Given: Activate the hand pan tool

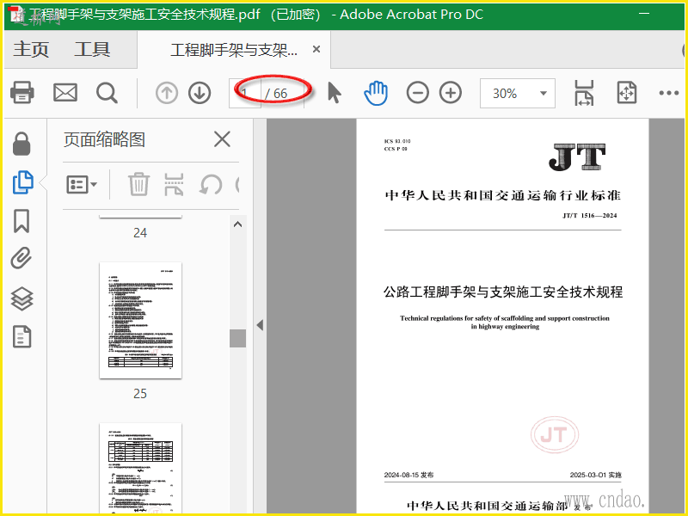Looking at the screenshot, I should tap(376, 93).
